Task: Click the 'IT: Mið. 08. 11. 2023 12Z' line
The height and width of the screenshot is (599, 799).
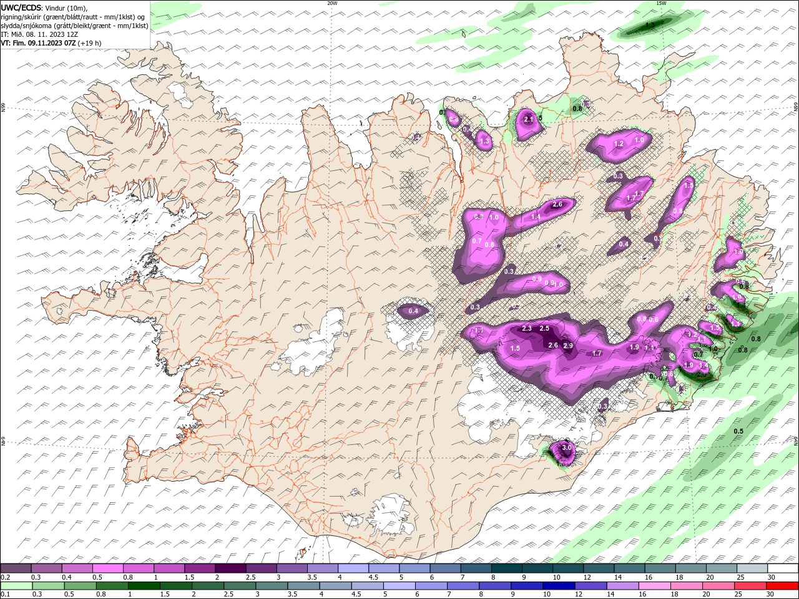Action: tap(39, 34)
